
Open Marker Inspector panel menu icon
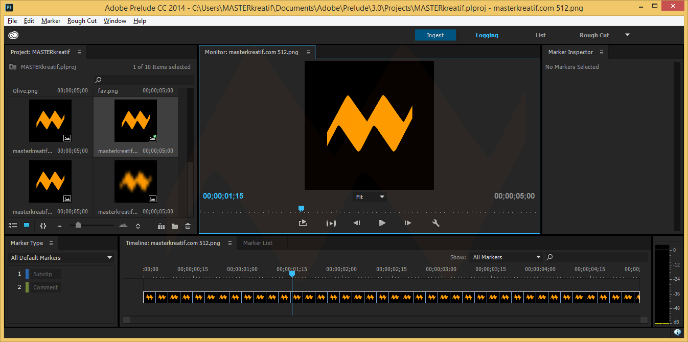pos(602,52)
